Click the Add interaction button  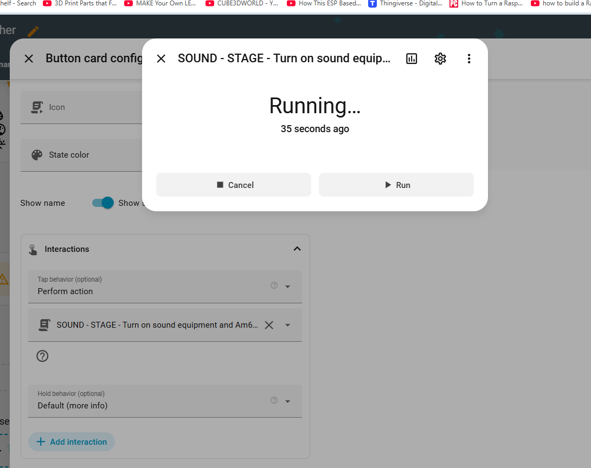72,441
